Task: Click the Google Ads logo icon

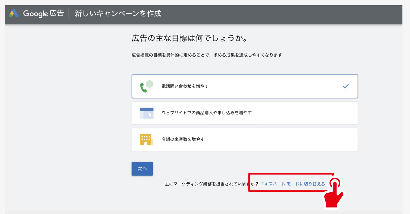Action: coord(14,13)
